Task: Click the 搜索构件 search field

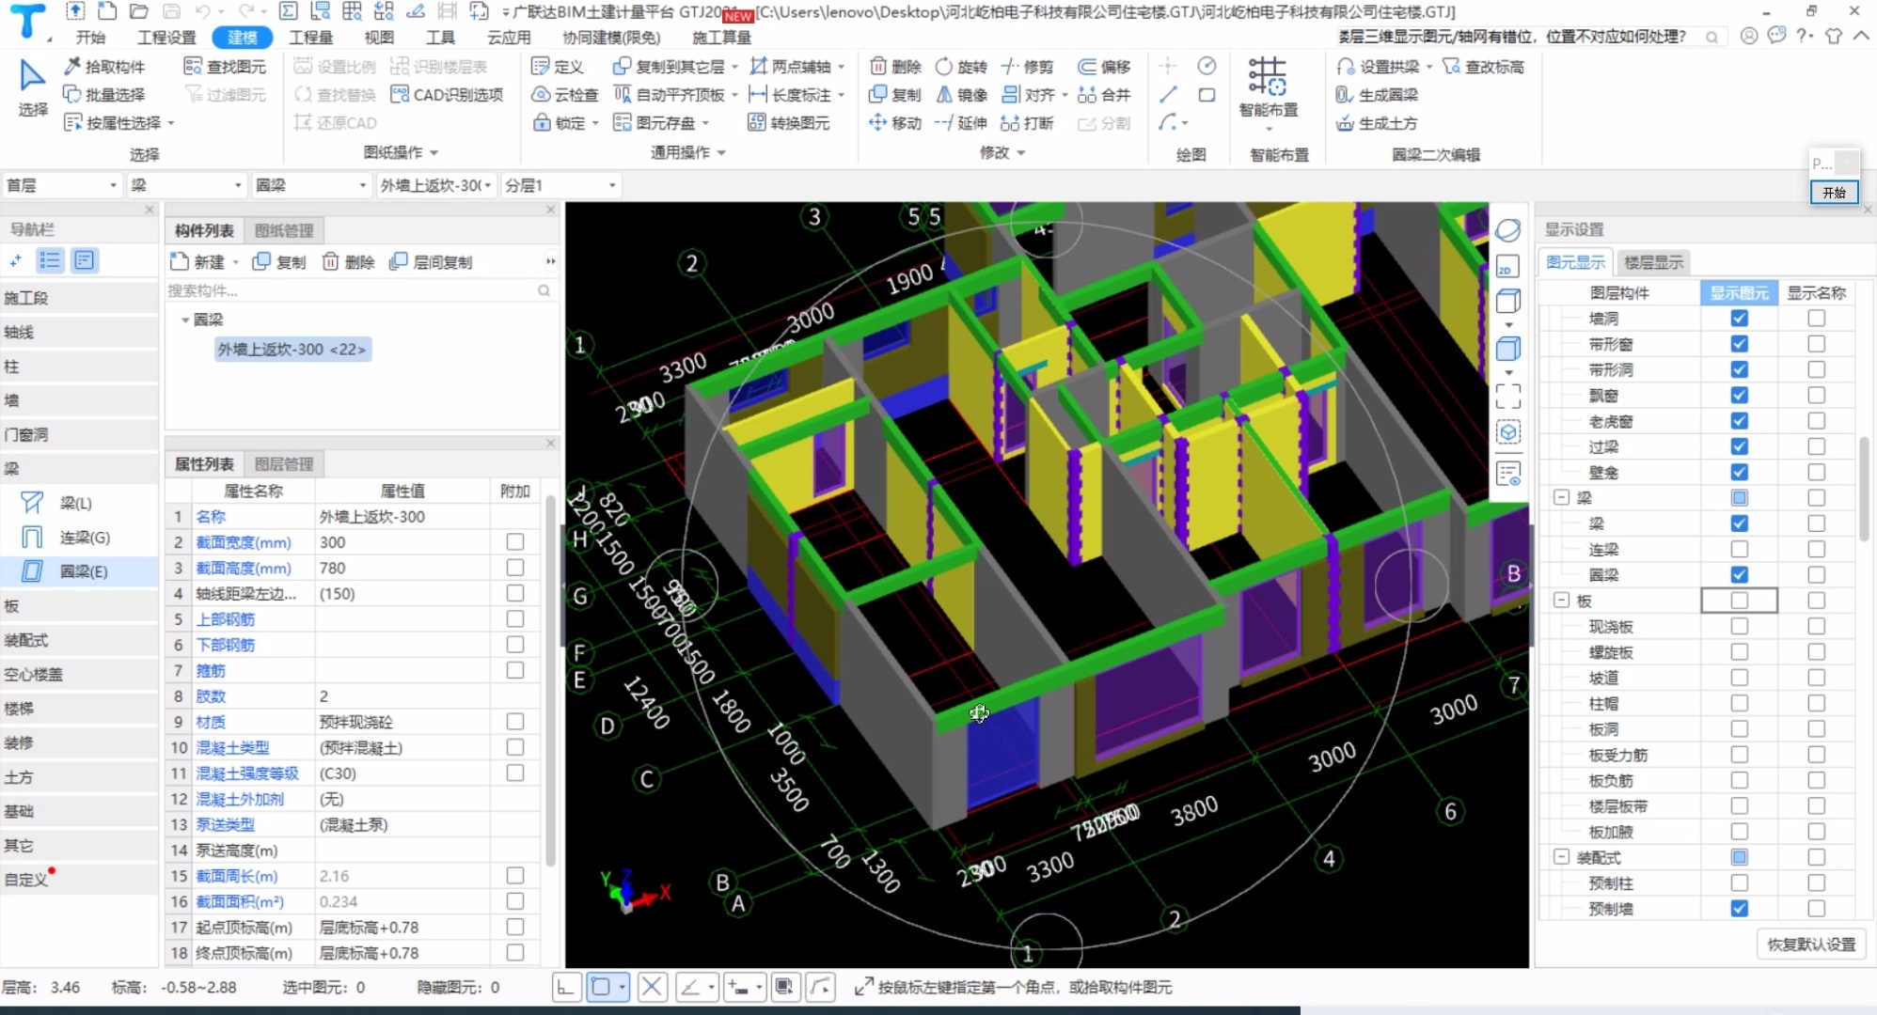Action: 360,290
